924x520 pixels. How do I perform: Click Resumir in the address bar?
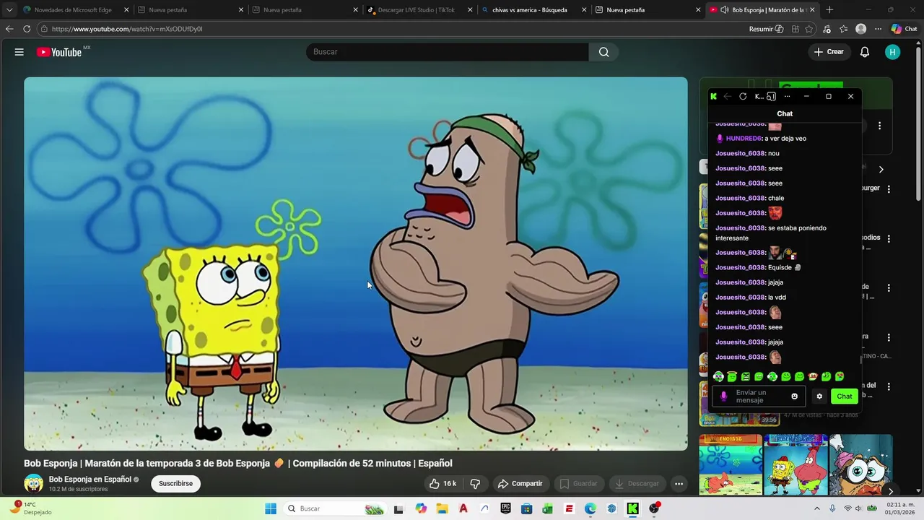766,29
